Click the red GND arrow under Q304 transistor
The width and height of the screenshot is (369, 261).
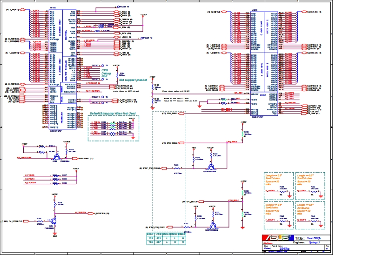point(54,234)
